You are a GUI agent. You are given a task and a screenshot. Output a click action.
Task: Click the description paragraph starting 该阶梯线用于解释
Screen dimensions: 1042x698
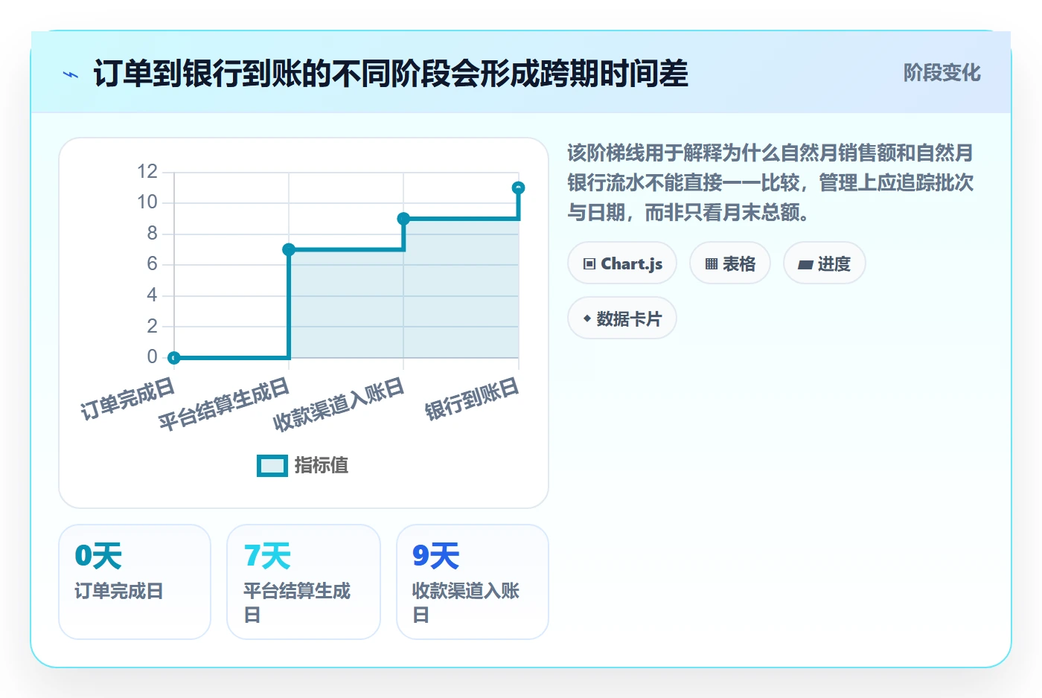[770, 182]
